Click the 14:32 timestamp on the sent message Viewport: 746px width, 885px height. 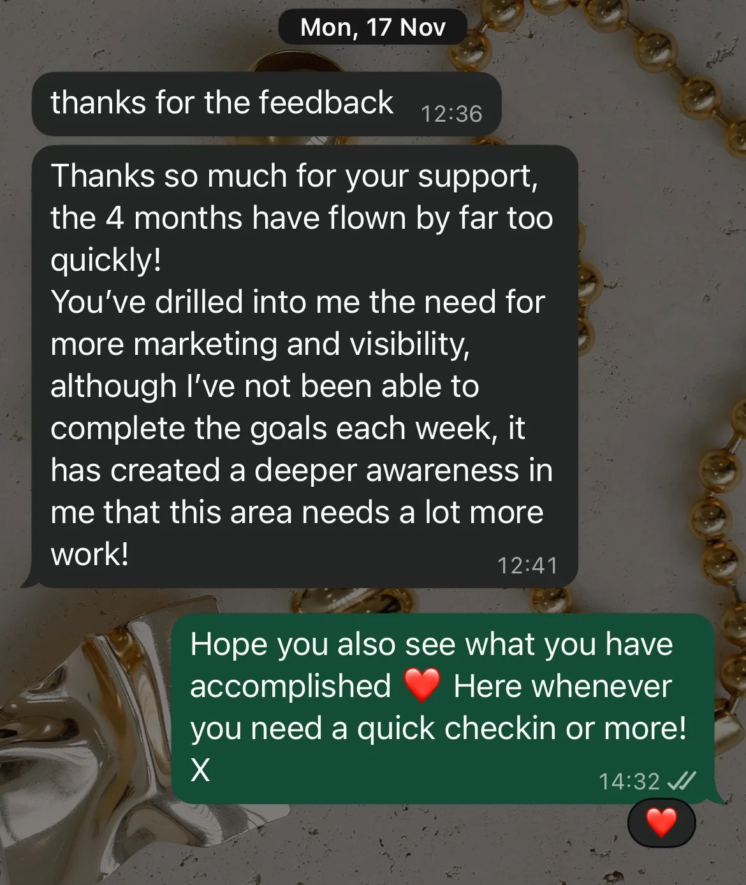pos(629,781)
